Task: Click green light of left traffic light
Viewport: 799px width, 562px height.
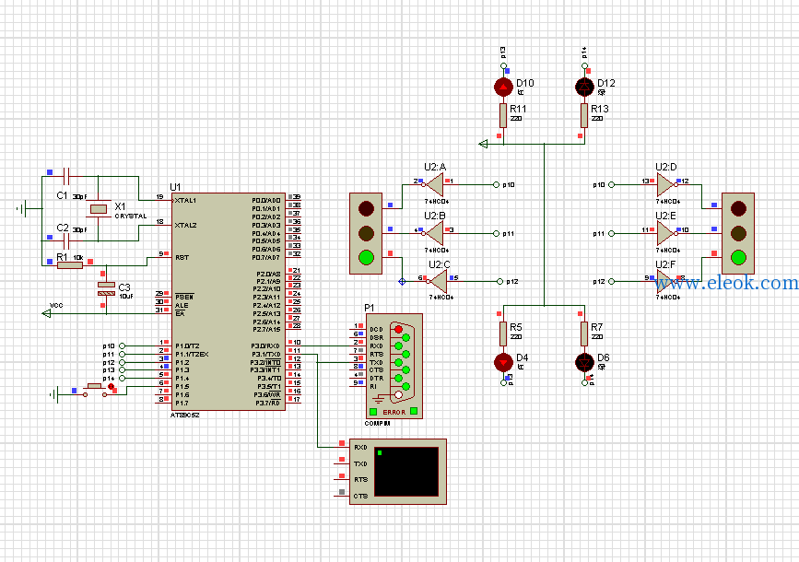Action: [x=366, y=257]
